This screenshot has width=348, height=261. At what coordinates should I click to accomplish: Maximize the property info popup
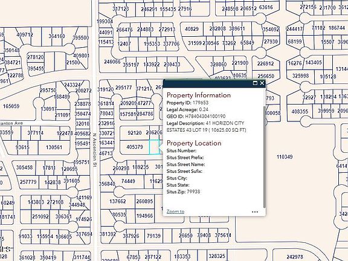point(255,83)
